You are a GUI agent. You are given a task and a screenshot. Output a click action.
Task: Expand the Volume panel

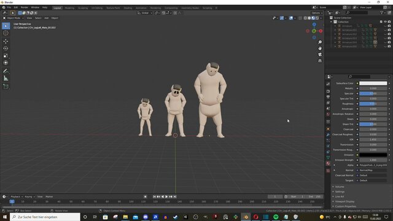[340, 187]
